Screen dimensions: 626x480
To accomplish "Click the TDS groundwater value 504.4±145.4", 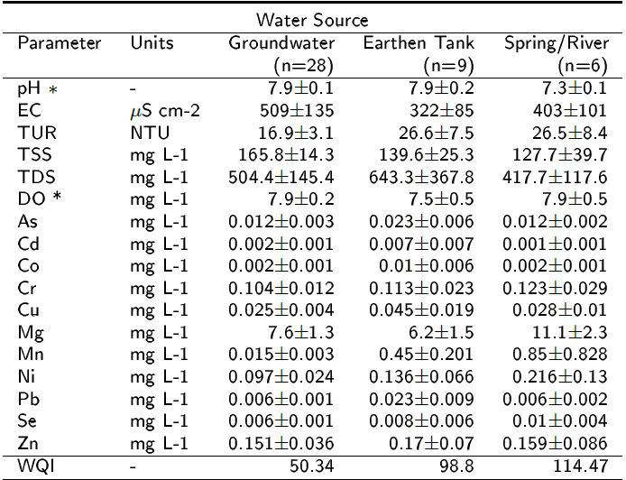I will pos(281,177).
